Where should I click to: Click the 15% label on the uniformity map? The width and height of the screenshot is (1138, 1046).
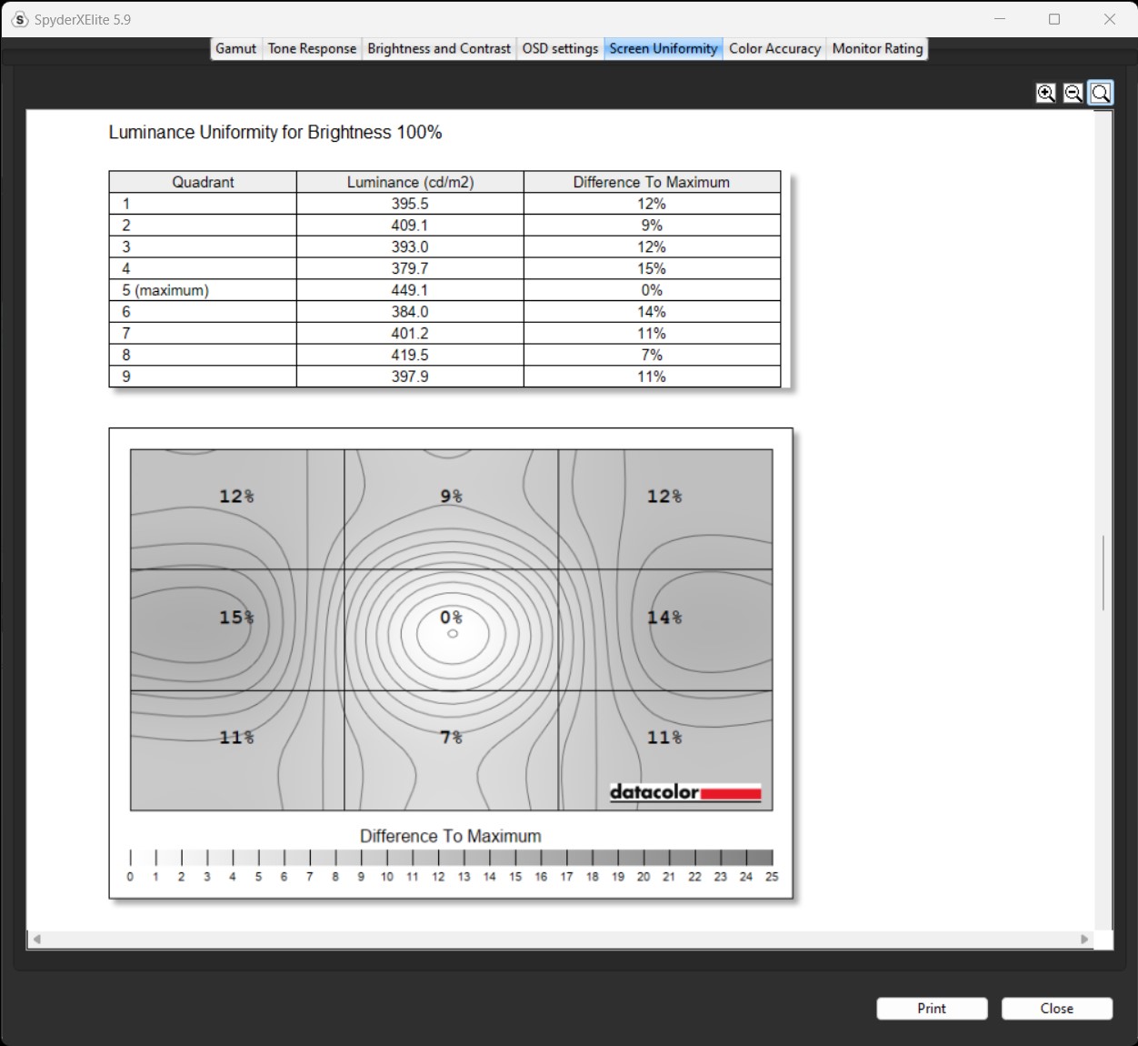point(236,618)
